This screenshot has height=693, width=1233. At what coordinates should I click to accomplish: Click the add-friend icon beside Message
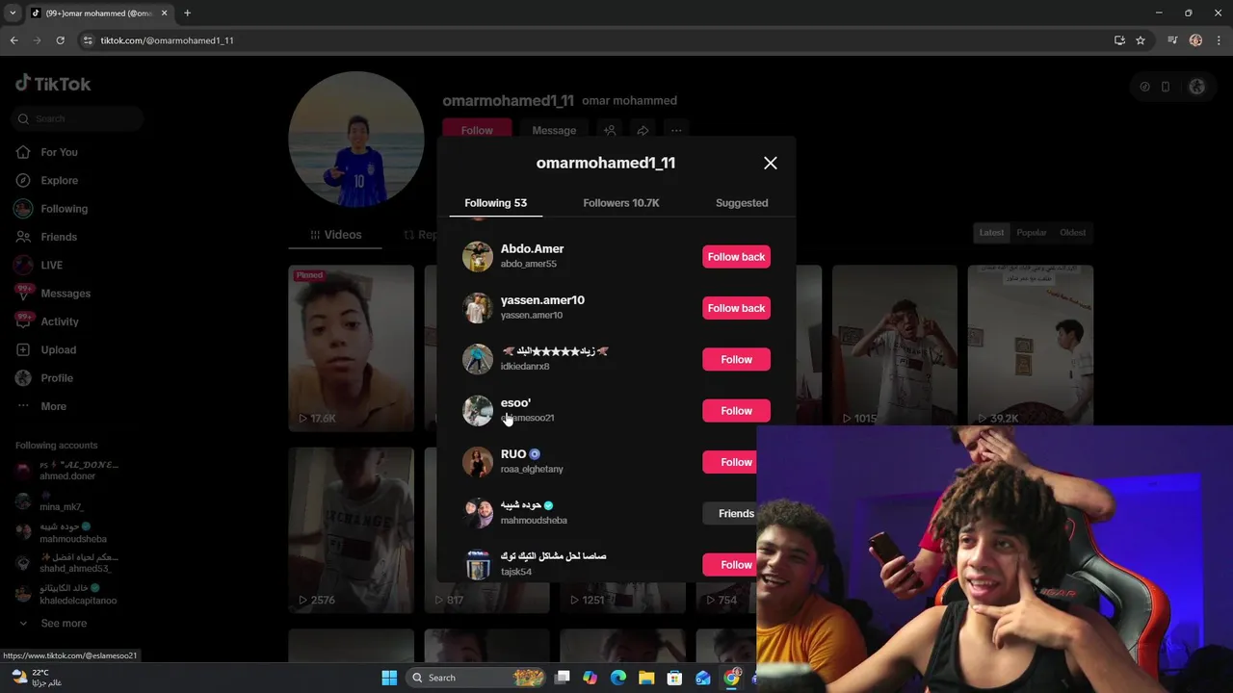tap(610, 131)
